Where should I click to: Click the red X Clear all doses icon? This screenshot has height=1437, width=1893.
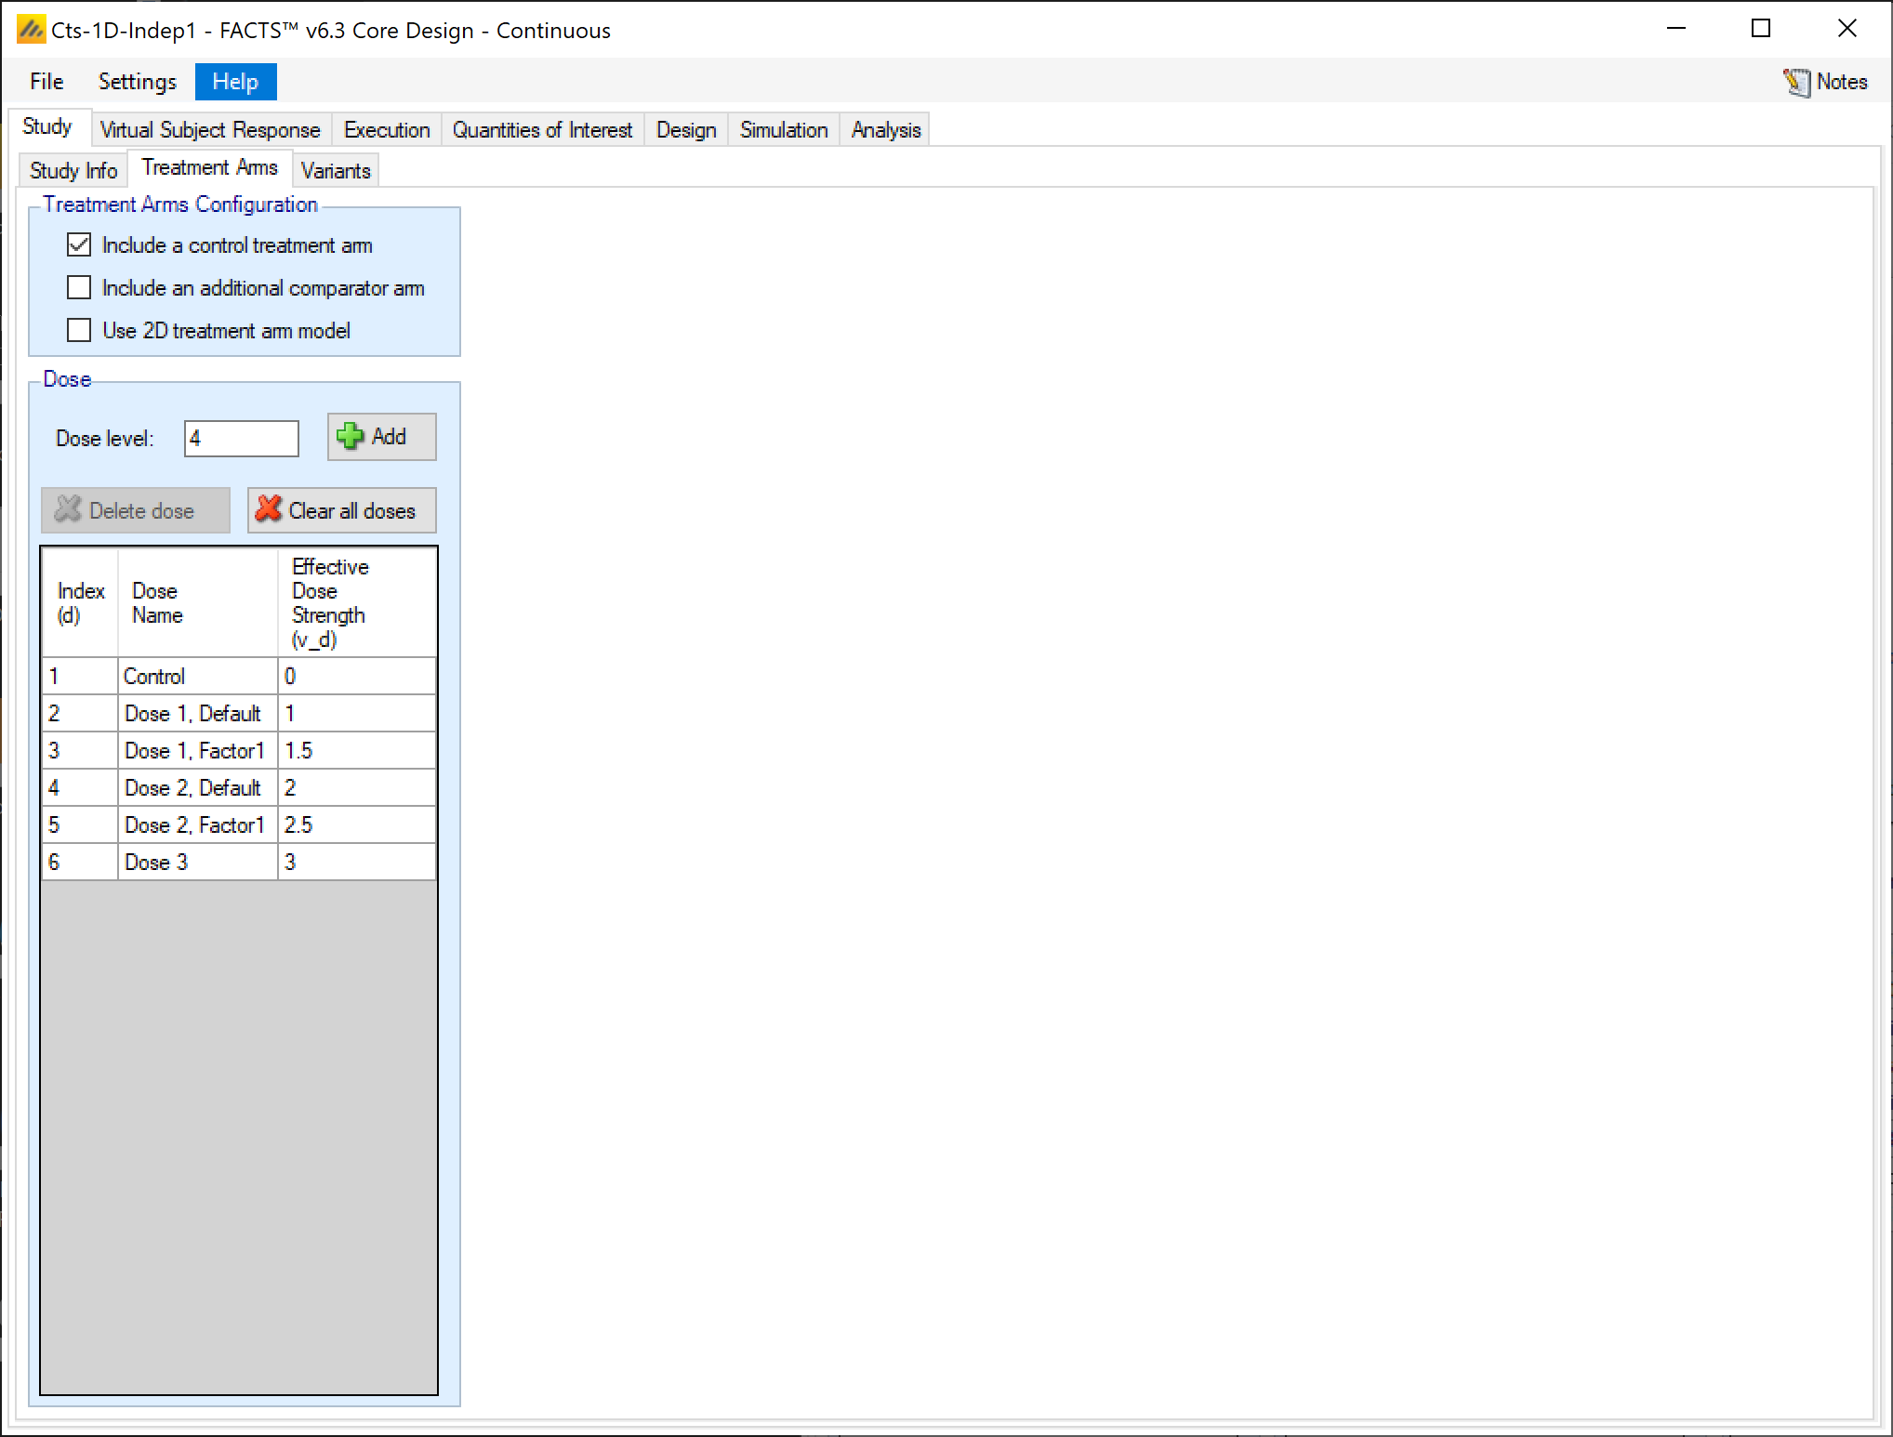[x=269, y=509]
